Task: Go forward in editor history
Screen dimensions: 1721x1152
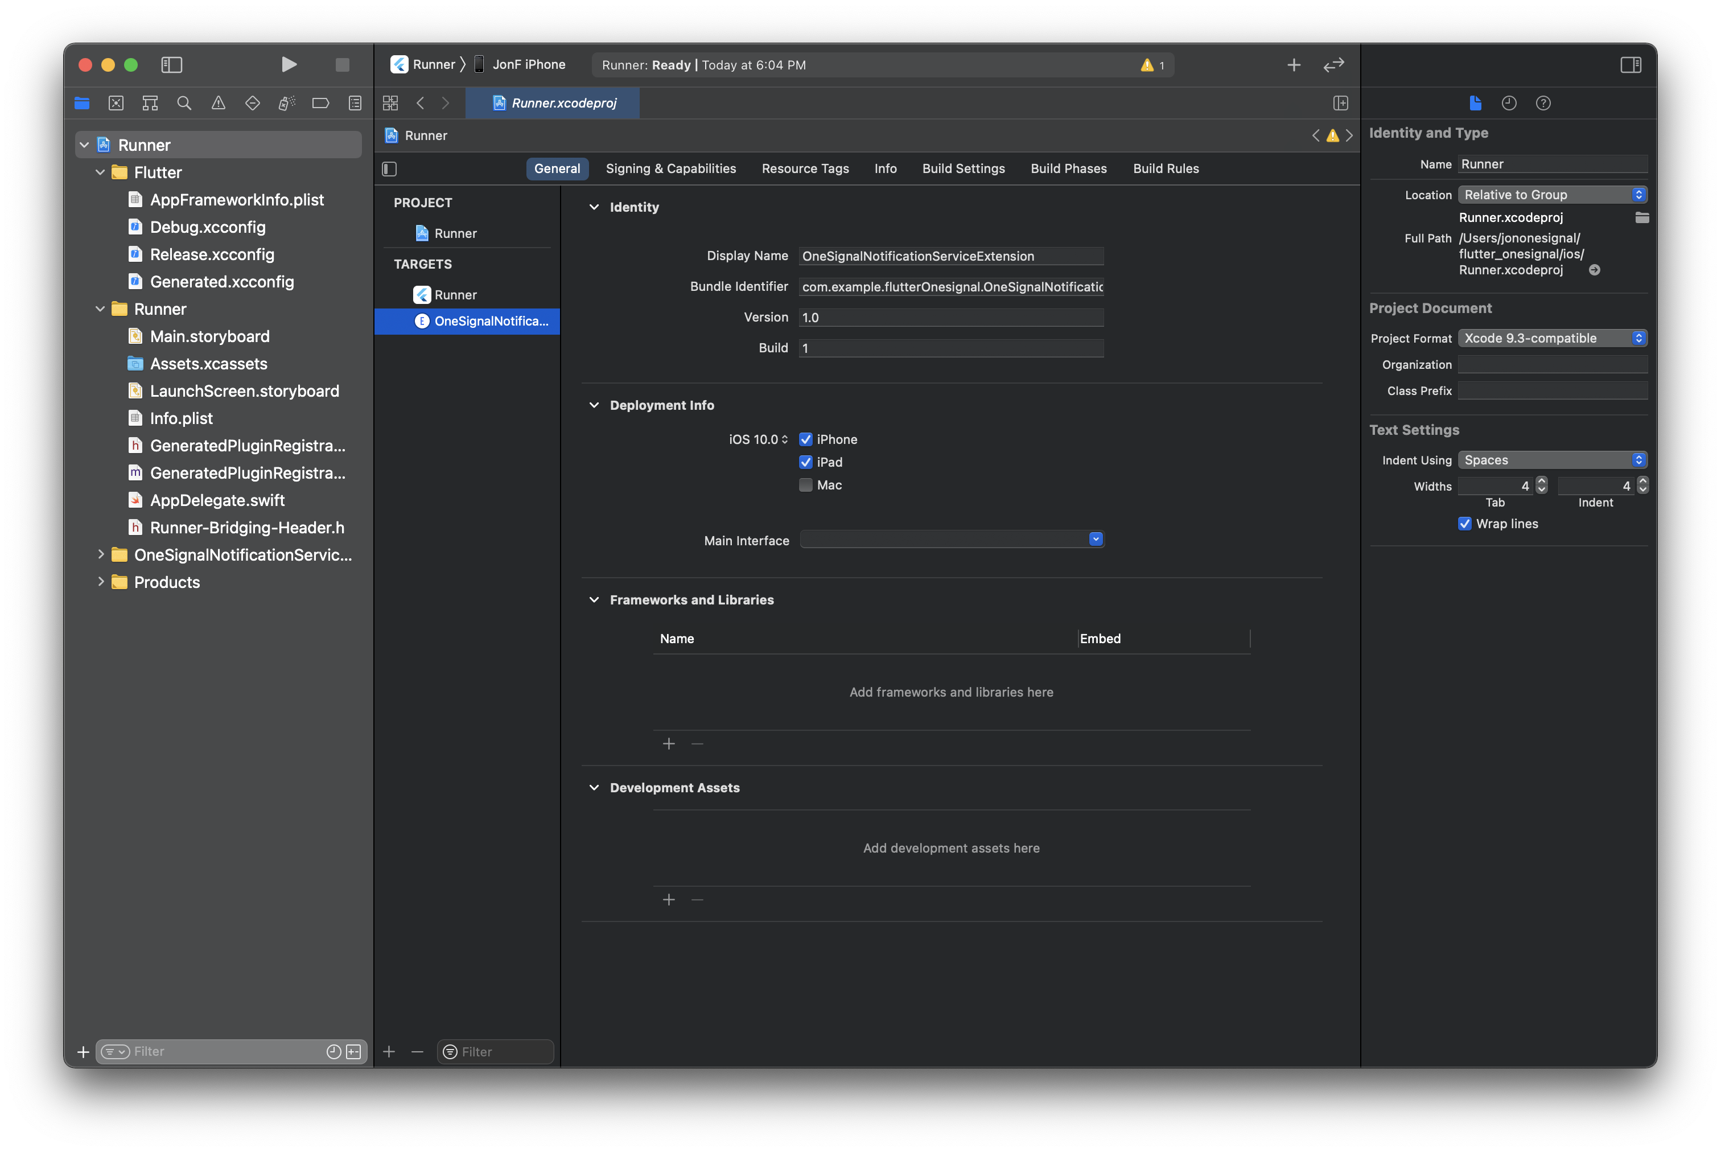Action: pos(446,103)
